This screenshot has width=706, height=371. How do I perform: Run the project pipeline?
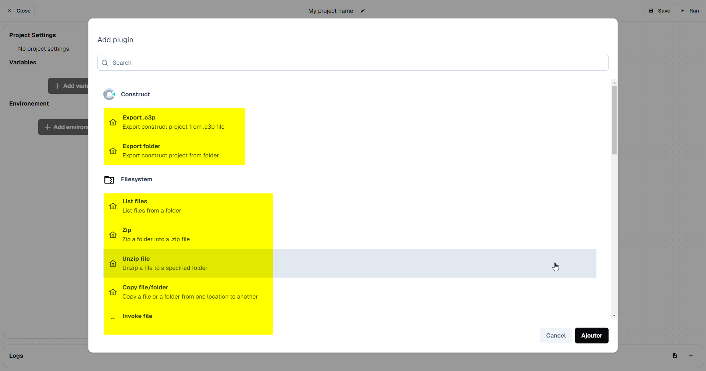(x=689, y=11)
